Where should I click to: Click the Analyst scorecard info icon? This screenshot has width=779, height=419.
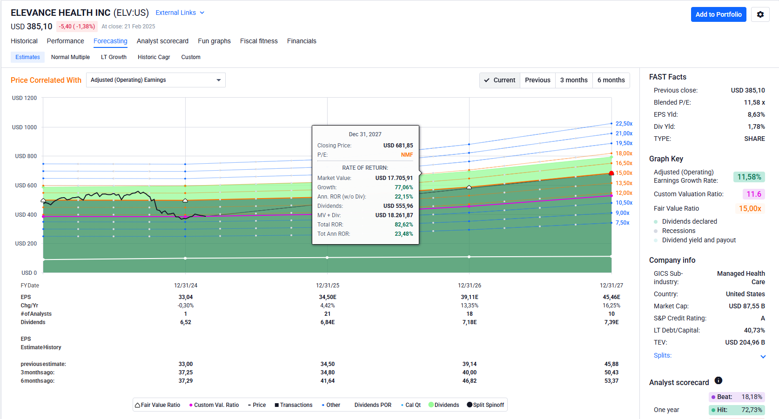tap(718, 381)
